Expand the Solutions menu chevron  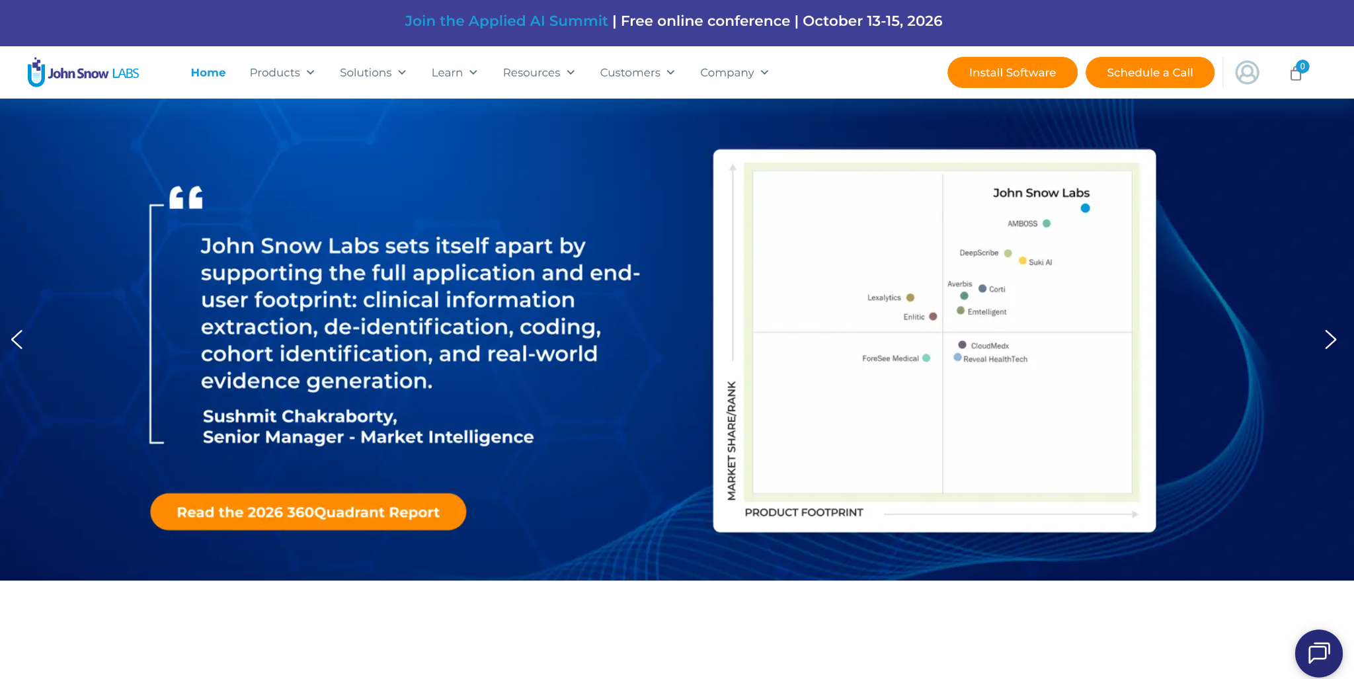[x=402, y=73]
